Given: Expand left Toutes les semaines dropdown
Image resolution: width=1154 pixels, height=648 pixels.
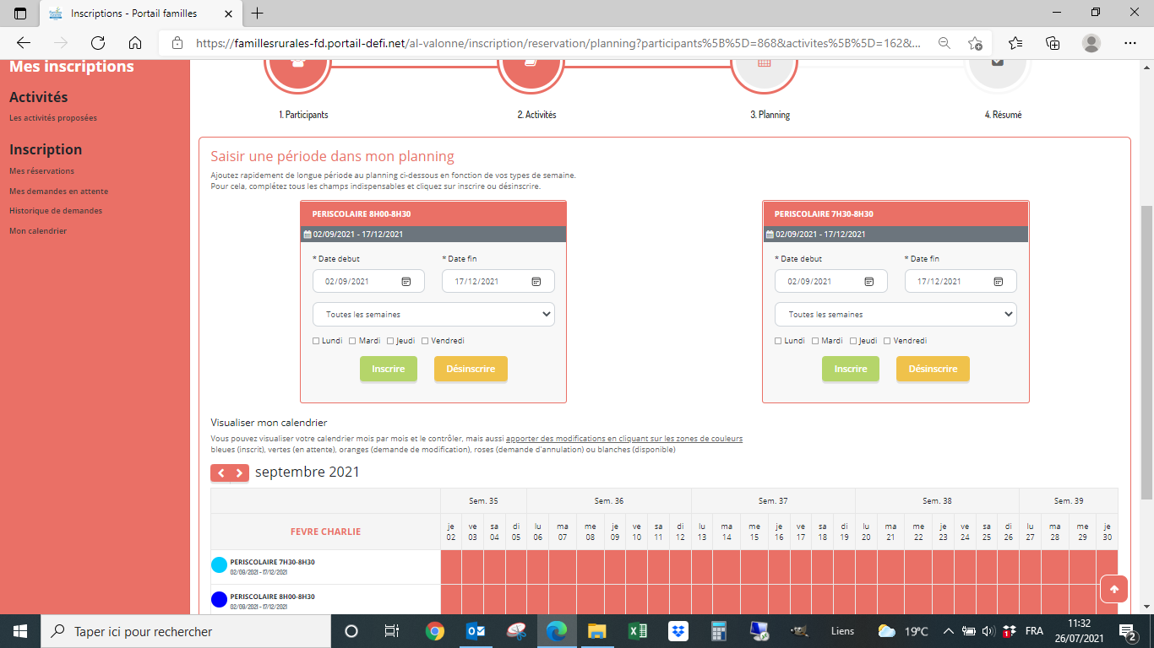Looking at the screenshot, I should pyautogui.click(x=433, y=315).
